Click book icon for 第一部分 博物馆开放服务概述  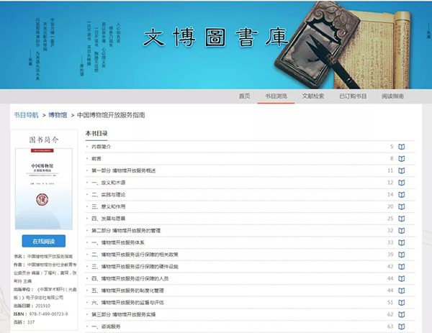pos(402,170)
